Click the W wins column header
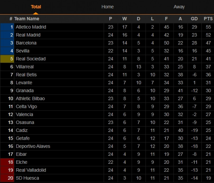This screenshot has width=214, height=183. pos(124,19)
